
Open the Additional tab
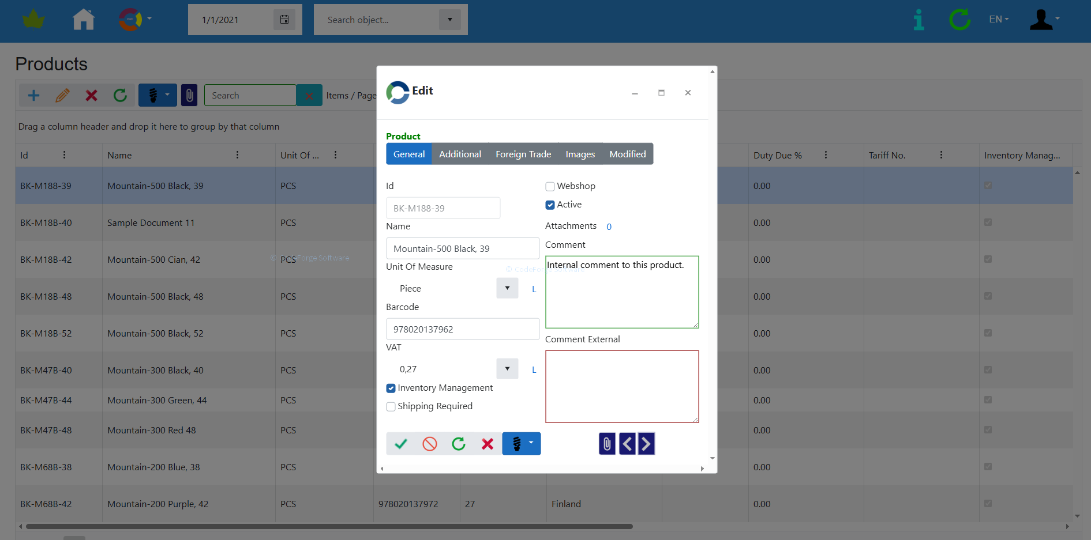460,154
